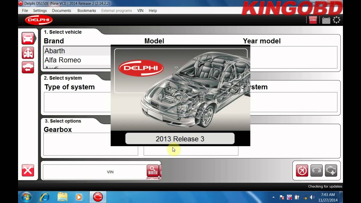Open the File menu
The width and height of the screenshot is (361, 203).
point(25,10)
